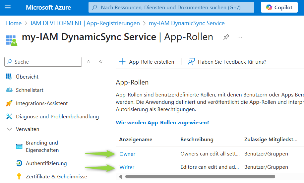
Task: Open Zertifikate & Geheimnisse
Action: (x=56, y=177)
